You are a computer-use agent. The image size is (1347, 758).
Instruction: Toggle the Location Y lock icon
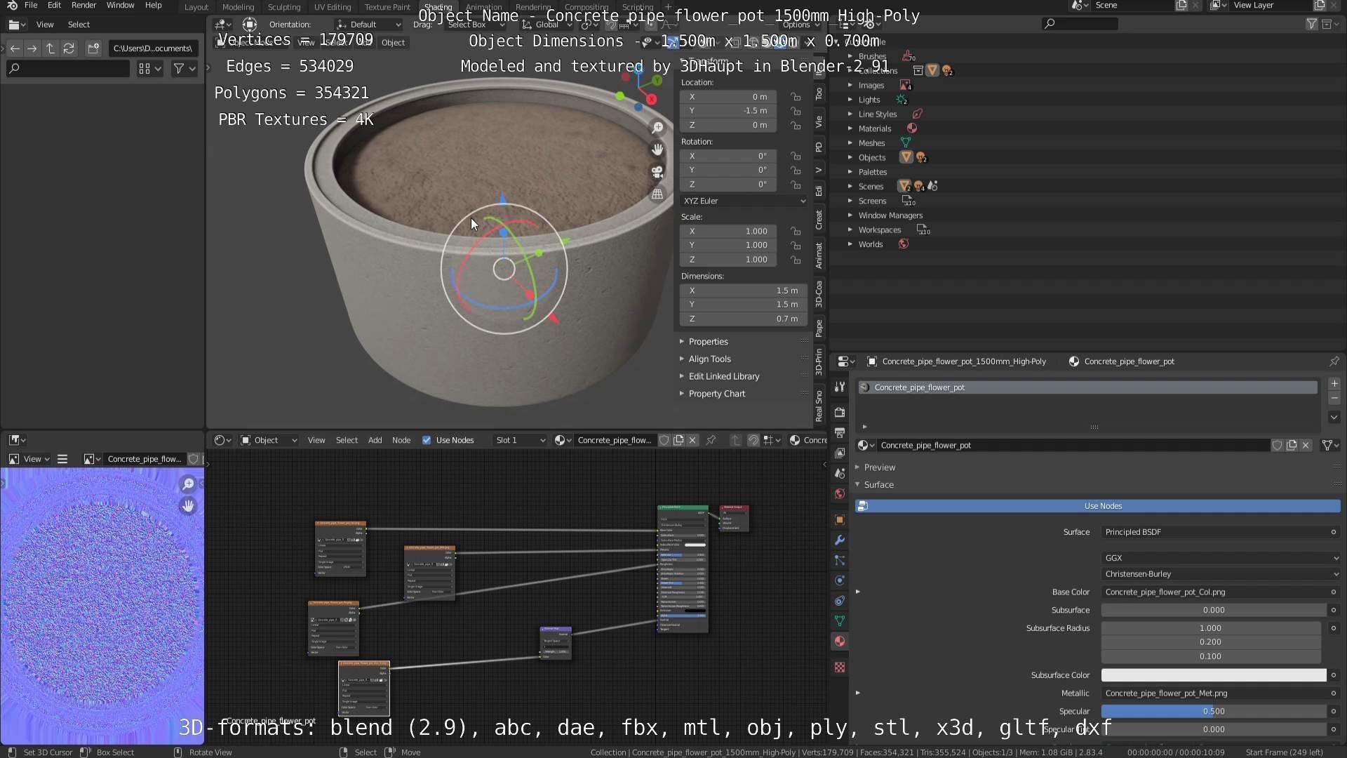[x=796, y=111]
